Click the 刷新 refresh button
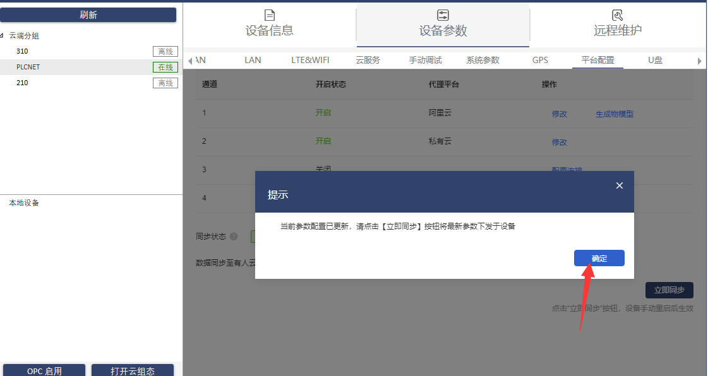 click(88, 15)
